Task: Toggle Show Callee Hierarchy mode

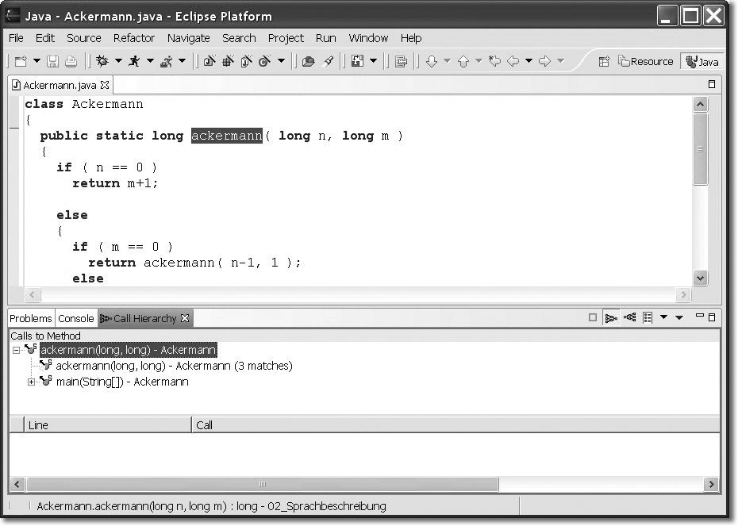Action: pyautogui.click(x=629, y=318)
